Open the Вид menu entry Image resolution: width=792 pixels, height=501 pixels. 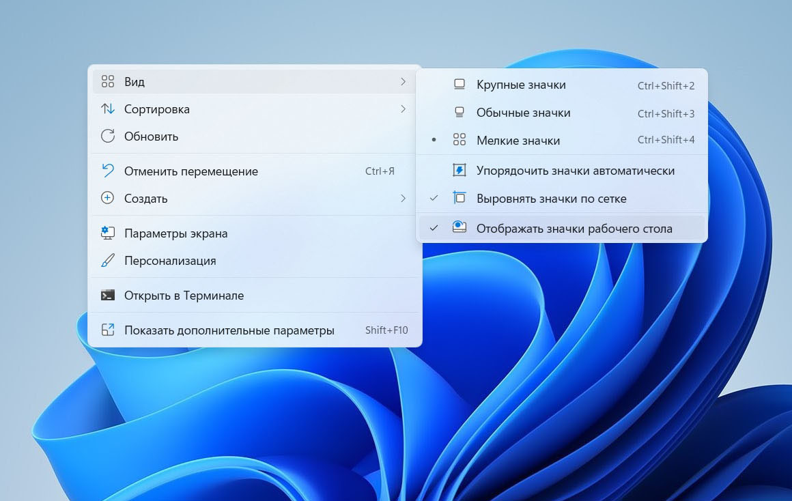pyautogui.click(x=254, y=81)
